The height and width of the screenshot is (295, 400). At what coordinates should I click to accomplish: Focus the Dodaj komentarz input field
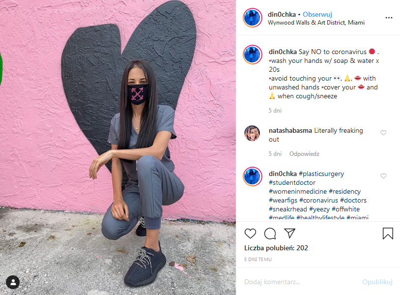click(301, 282)
